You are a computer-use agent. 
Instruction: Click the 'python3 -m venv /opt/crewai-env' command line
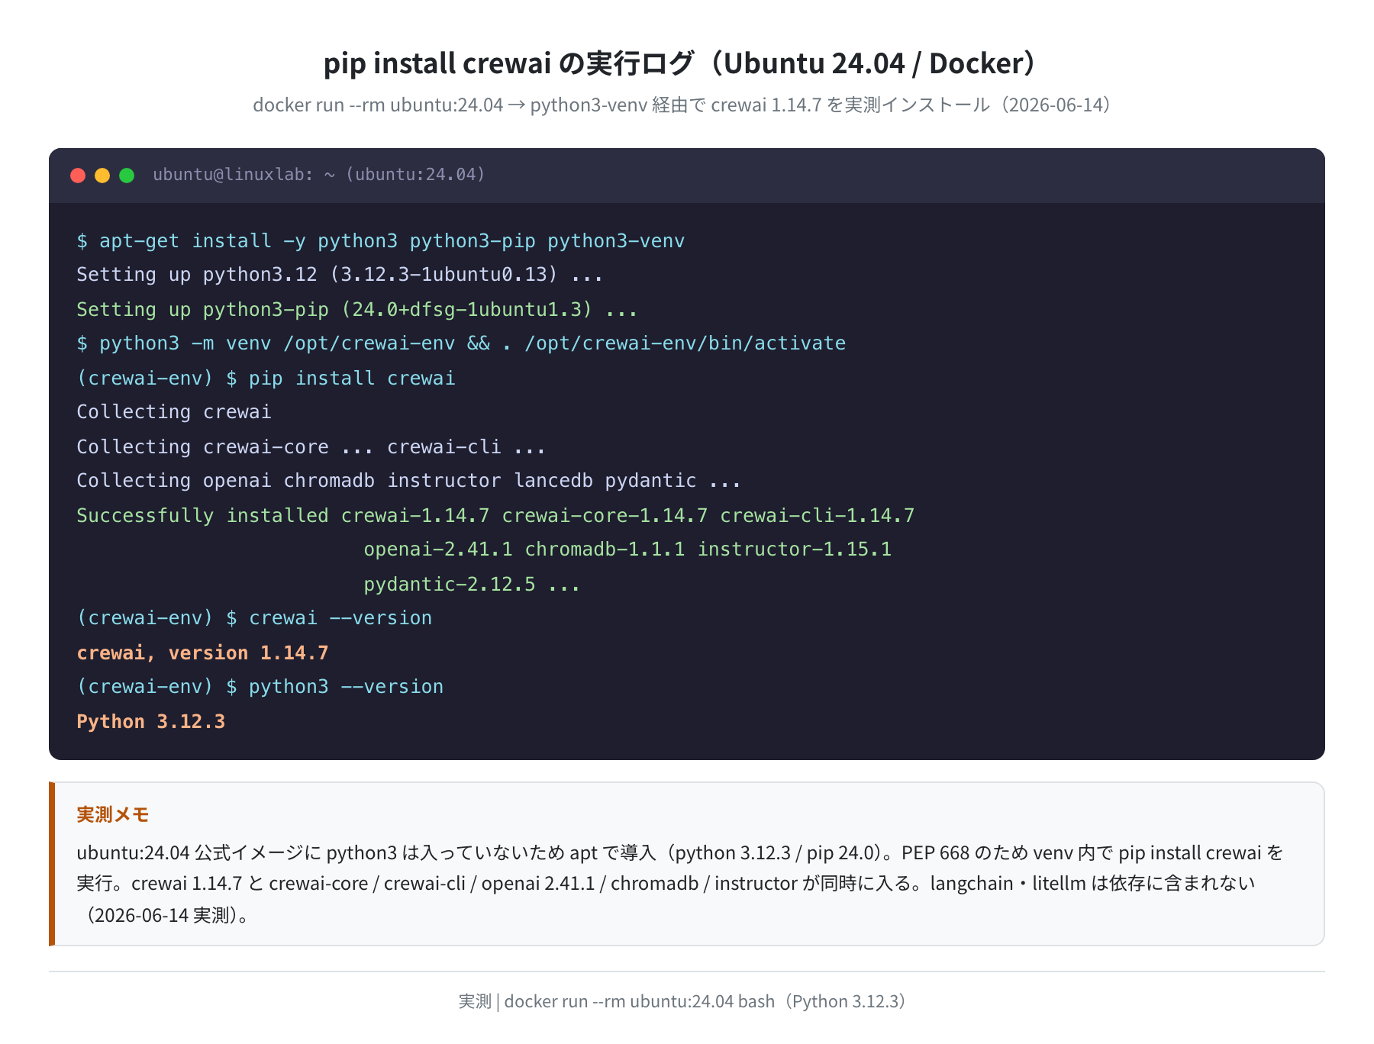[461, 343]
